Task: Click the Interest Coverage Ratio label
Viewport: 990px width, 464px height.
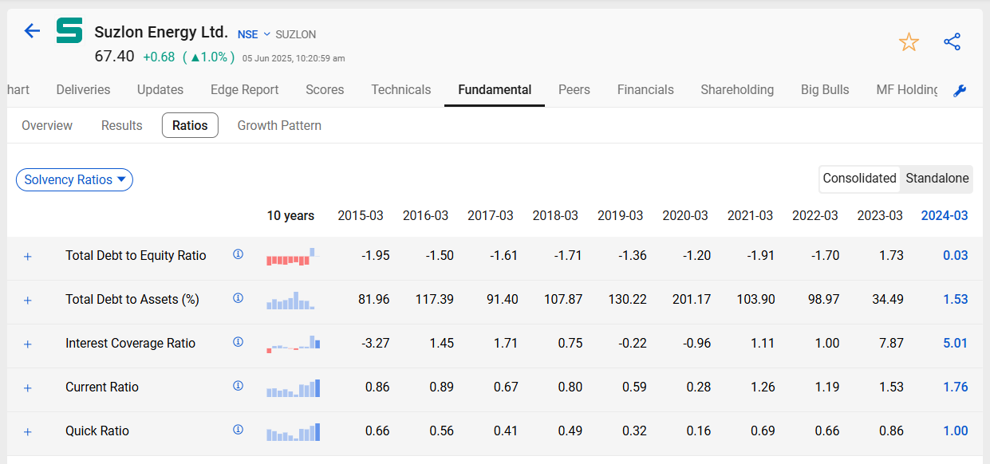Action: pos(130,344)
